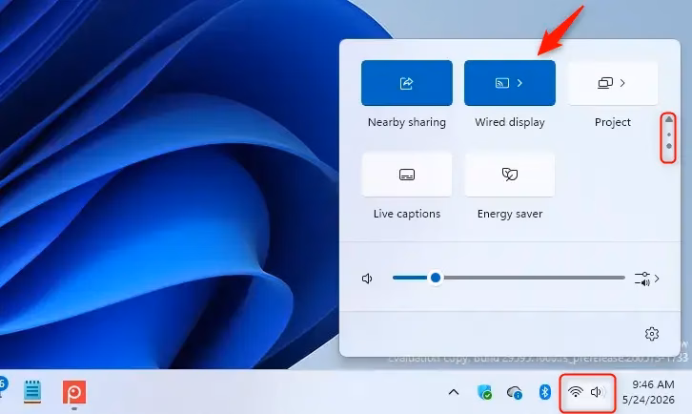
Task: Toggle the Nearby sharing tile
Action: click(406, 83)
